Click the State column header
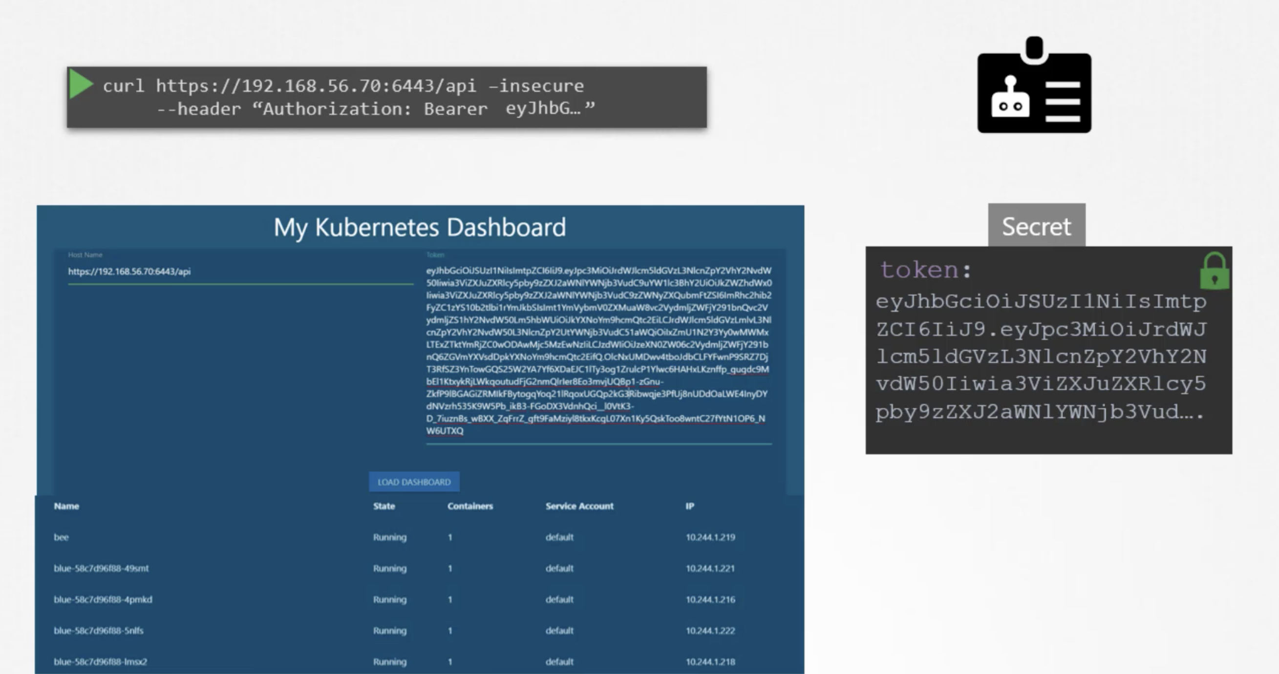Screen dimensions: 1279x674 tap(384, 506)
